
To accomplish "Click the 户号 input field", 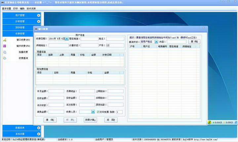I will pos(115,45).
